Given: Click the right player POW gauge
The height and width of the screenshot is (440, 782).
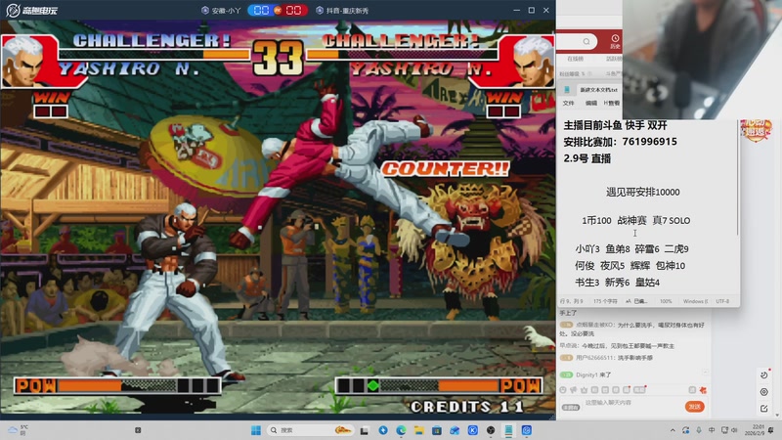Looking at the screenshot, I should click(x=439, y=385).
